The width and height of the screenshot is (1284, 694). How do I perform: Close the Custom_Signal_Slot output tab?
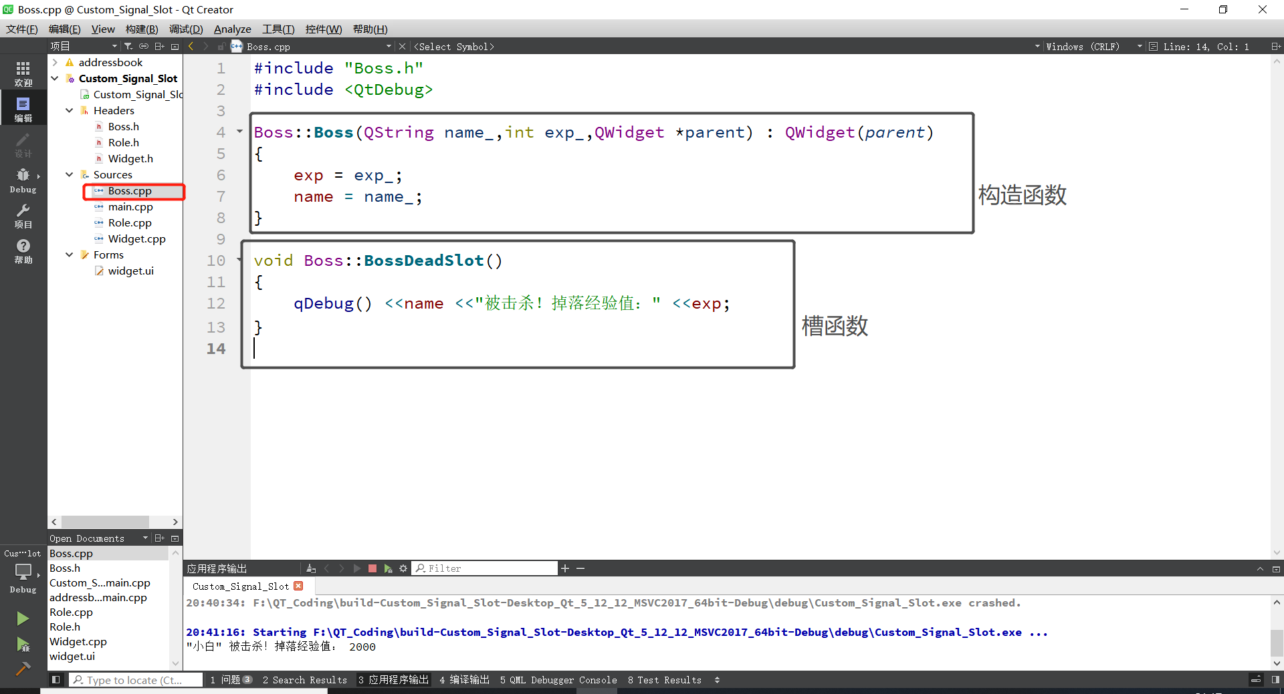(x=298, y=586)
